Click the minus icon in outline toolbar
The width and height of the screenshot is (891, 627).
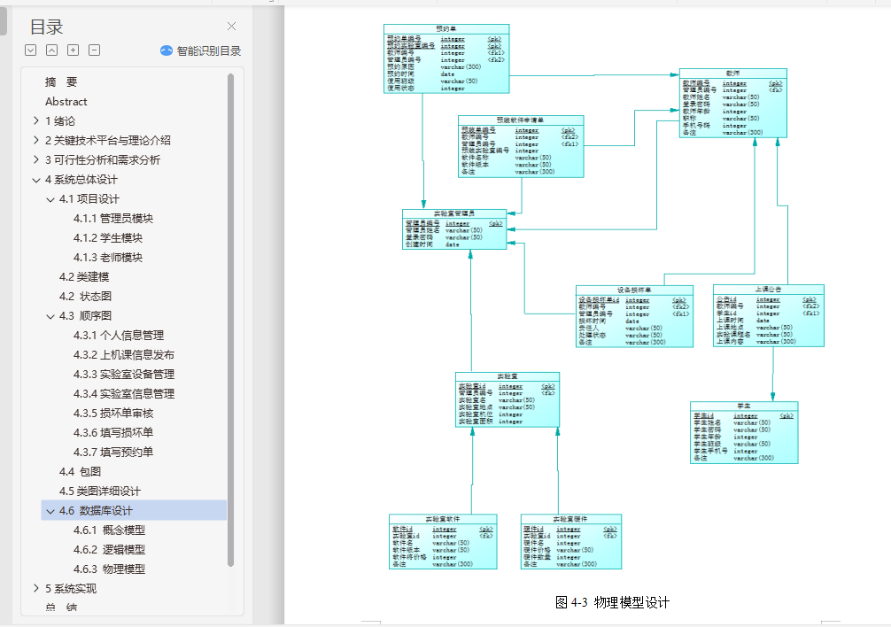tap(95, 50)
